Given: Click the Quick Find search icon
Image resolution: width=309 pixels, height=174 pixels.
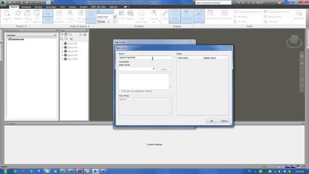Looking at the screenshot, I should 114,17.
